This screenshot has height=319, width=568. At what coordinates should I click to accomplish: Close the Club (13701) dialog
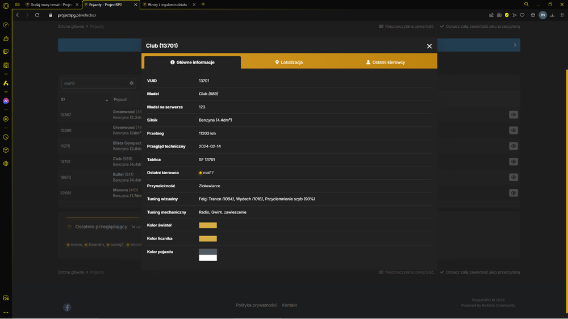(429, 46)
